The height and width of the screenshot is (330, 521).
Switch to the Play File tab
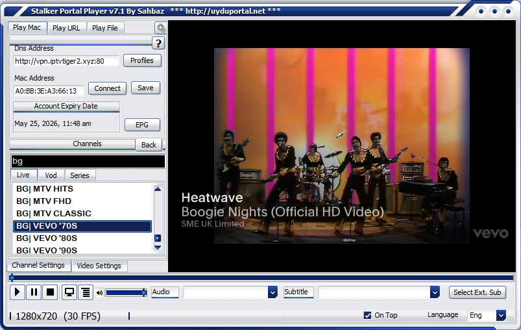(x=105, y=28)
